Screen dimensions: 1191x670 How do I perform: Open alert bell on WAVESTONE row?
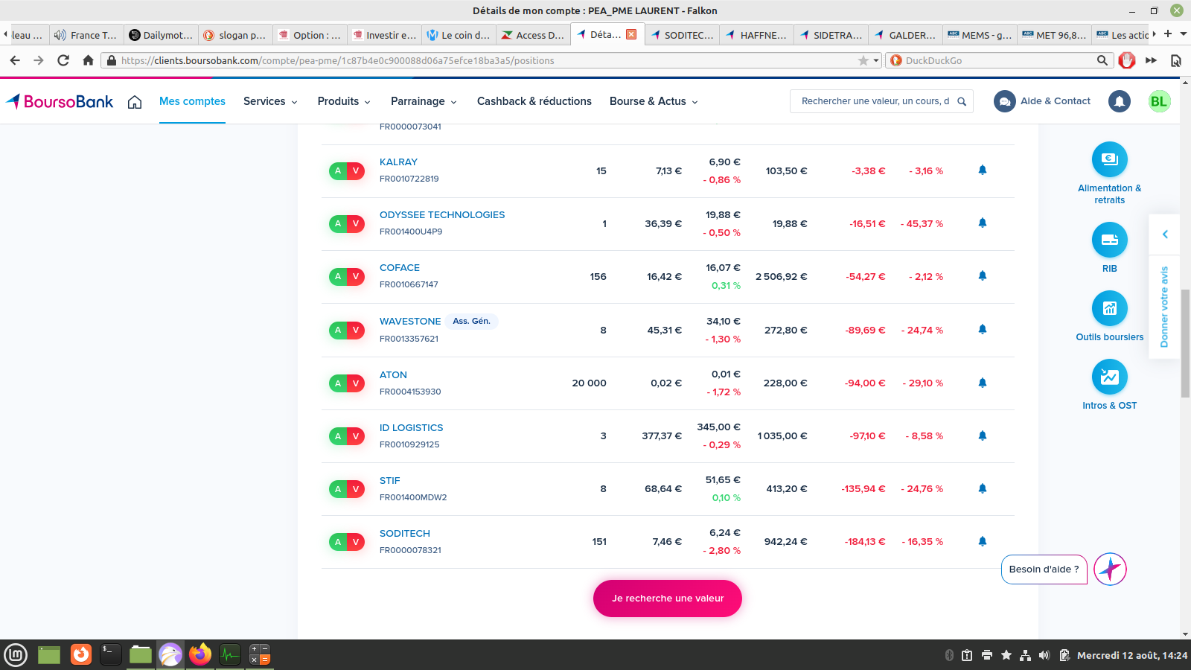tap(982, 329)
